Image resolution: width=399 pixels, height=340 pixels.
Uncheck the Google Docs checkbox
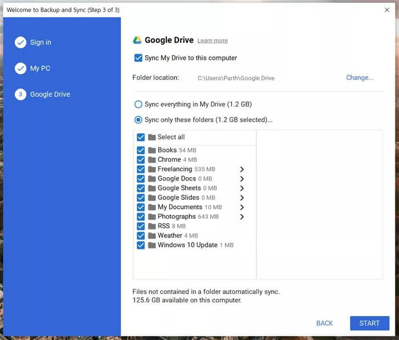coord(141,179)
